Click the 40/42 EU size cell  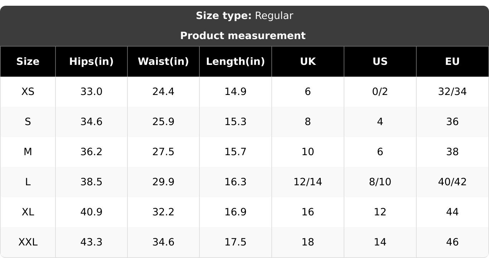(x=452, y=182)
